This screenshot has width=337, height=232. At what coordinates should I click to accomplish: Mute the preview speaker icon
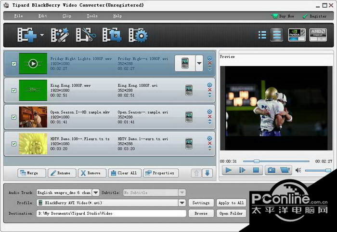pyautogui.click(x=298, y=170)
